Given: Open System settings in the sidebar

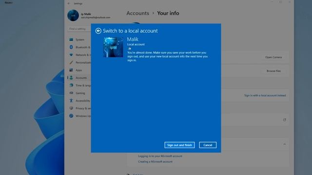Looking at the screenshot, I should [79, 40].
